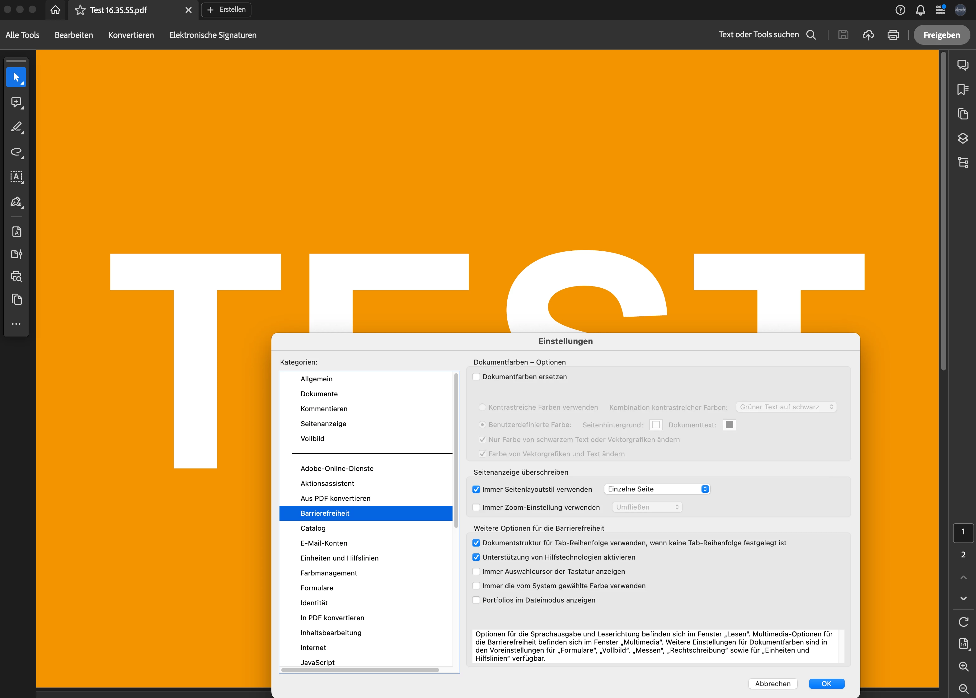Enable Dokumentfarben ersetzen checkbox

[x=476, y=377]
